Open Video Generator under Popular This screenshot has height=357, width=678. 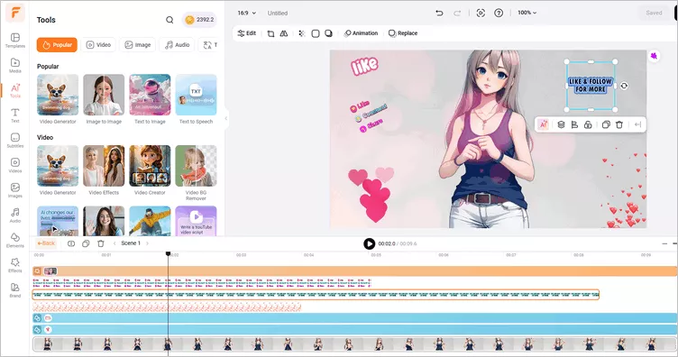coord(58,99)
